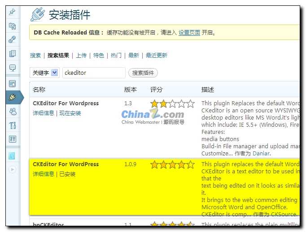Click the collapse menu arrow icon in sidebar
The image size is (306, 232).
(12, 169)
